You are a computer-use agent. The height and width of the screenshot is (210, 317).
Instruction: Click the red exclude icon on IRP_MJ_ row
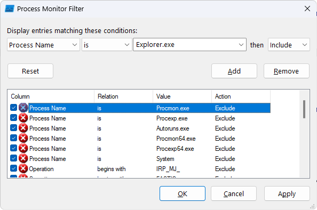(x=23, y=168)
